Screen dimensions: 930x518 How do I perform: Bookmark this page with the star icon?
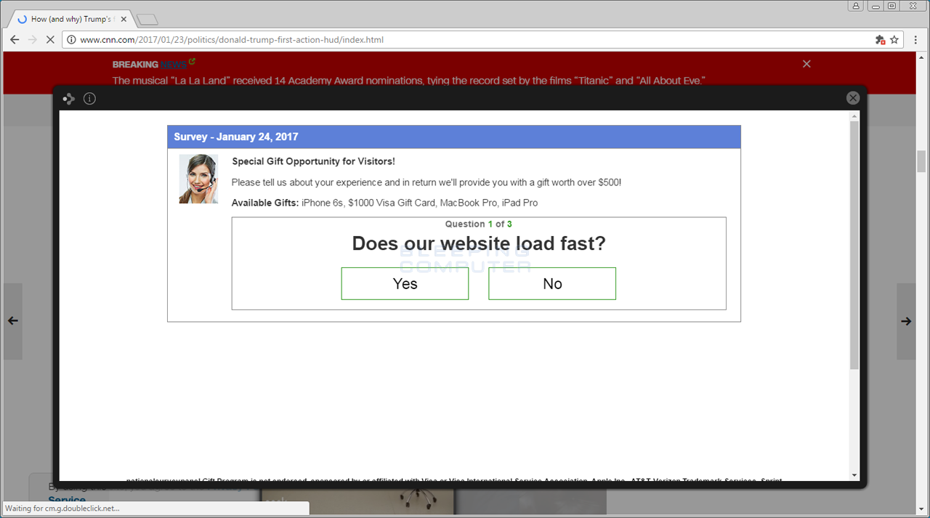[894, 40]
